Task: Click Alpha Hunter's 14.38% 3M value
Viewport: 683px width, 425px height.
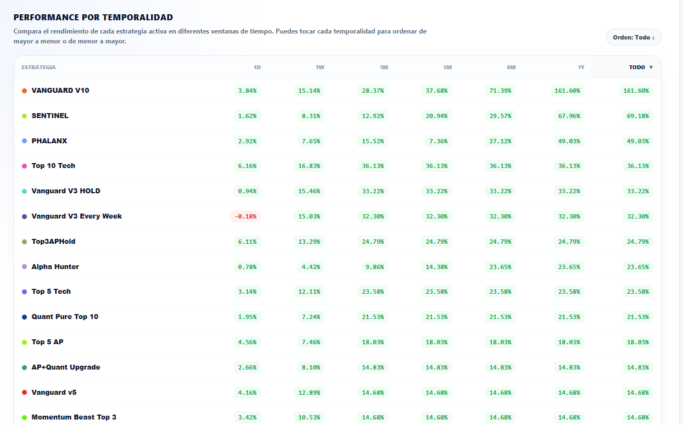Action: coord(436,267)
